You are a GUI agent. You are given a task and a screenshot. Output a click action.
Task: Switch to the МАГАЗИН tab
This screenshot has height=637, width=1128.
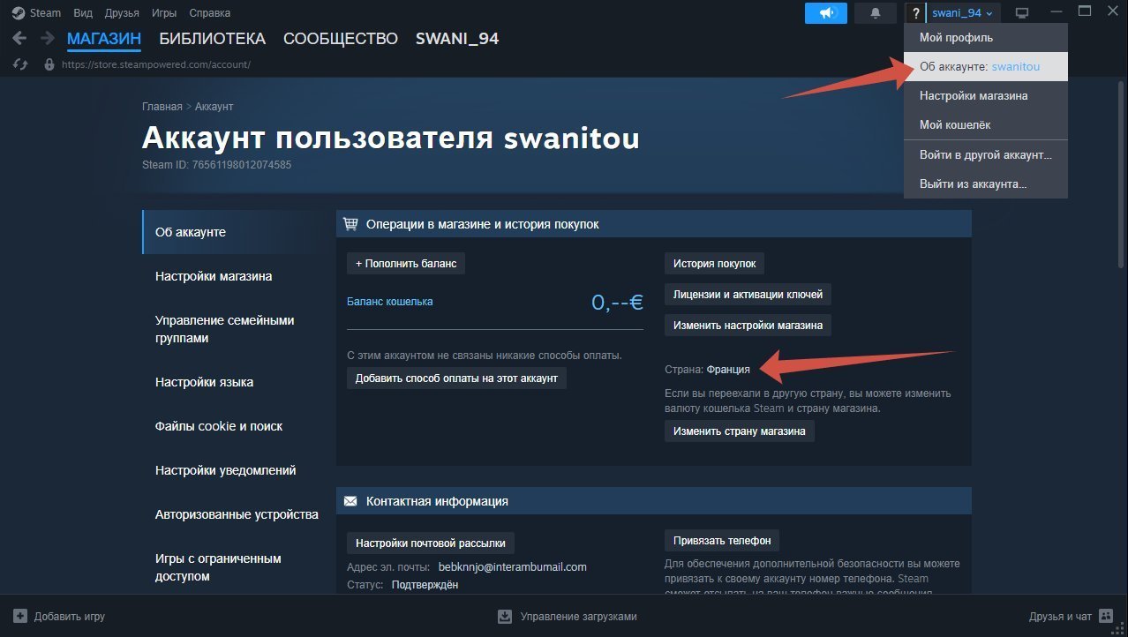[x=104, y=39]
